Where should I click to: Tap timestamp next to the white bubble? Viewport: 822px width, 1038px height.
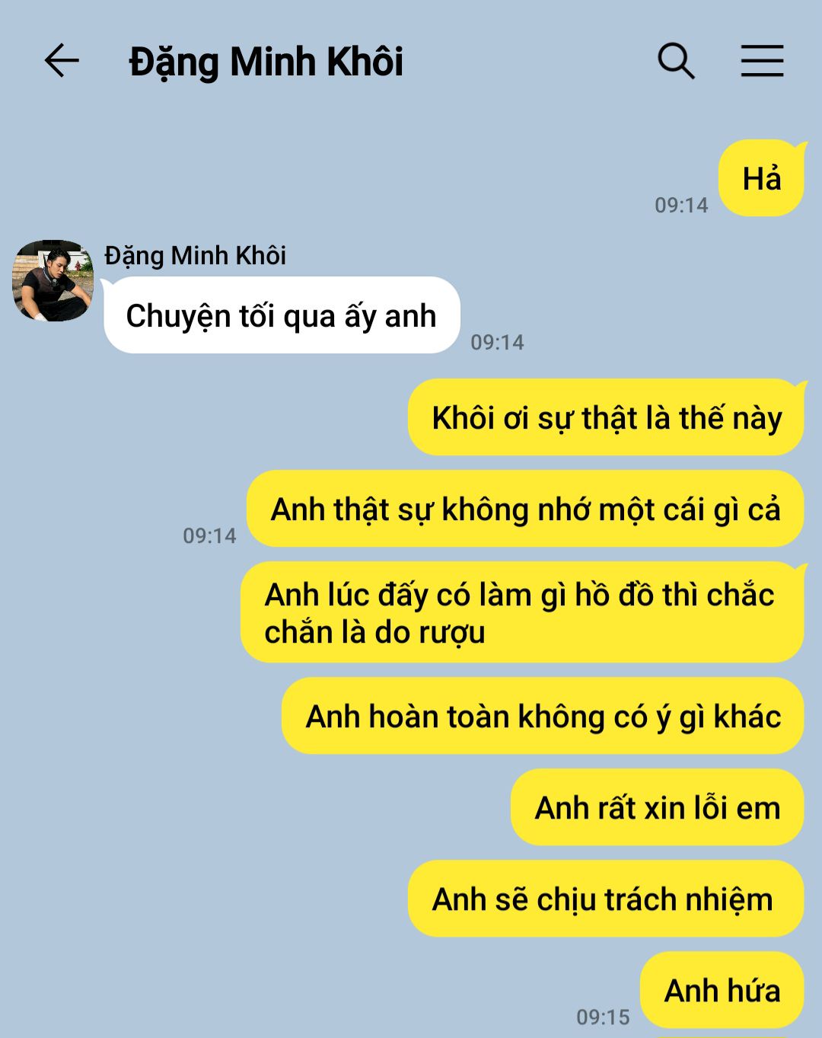click(497, 342)
